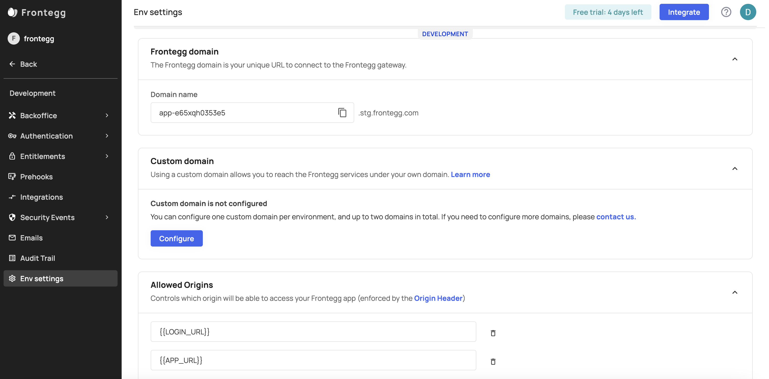Open the Audit Trail page

coord(38,258)
